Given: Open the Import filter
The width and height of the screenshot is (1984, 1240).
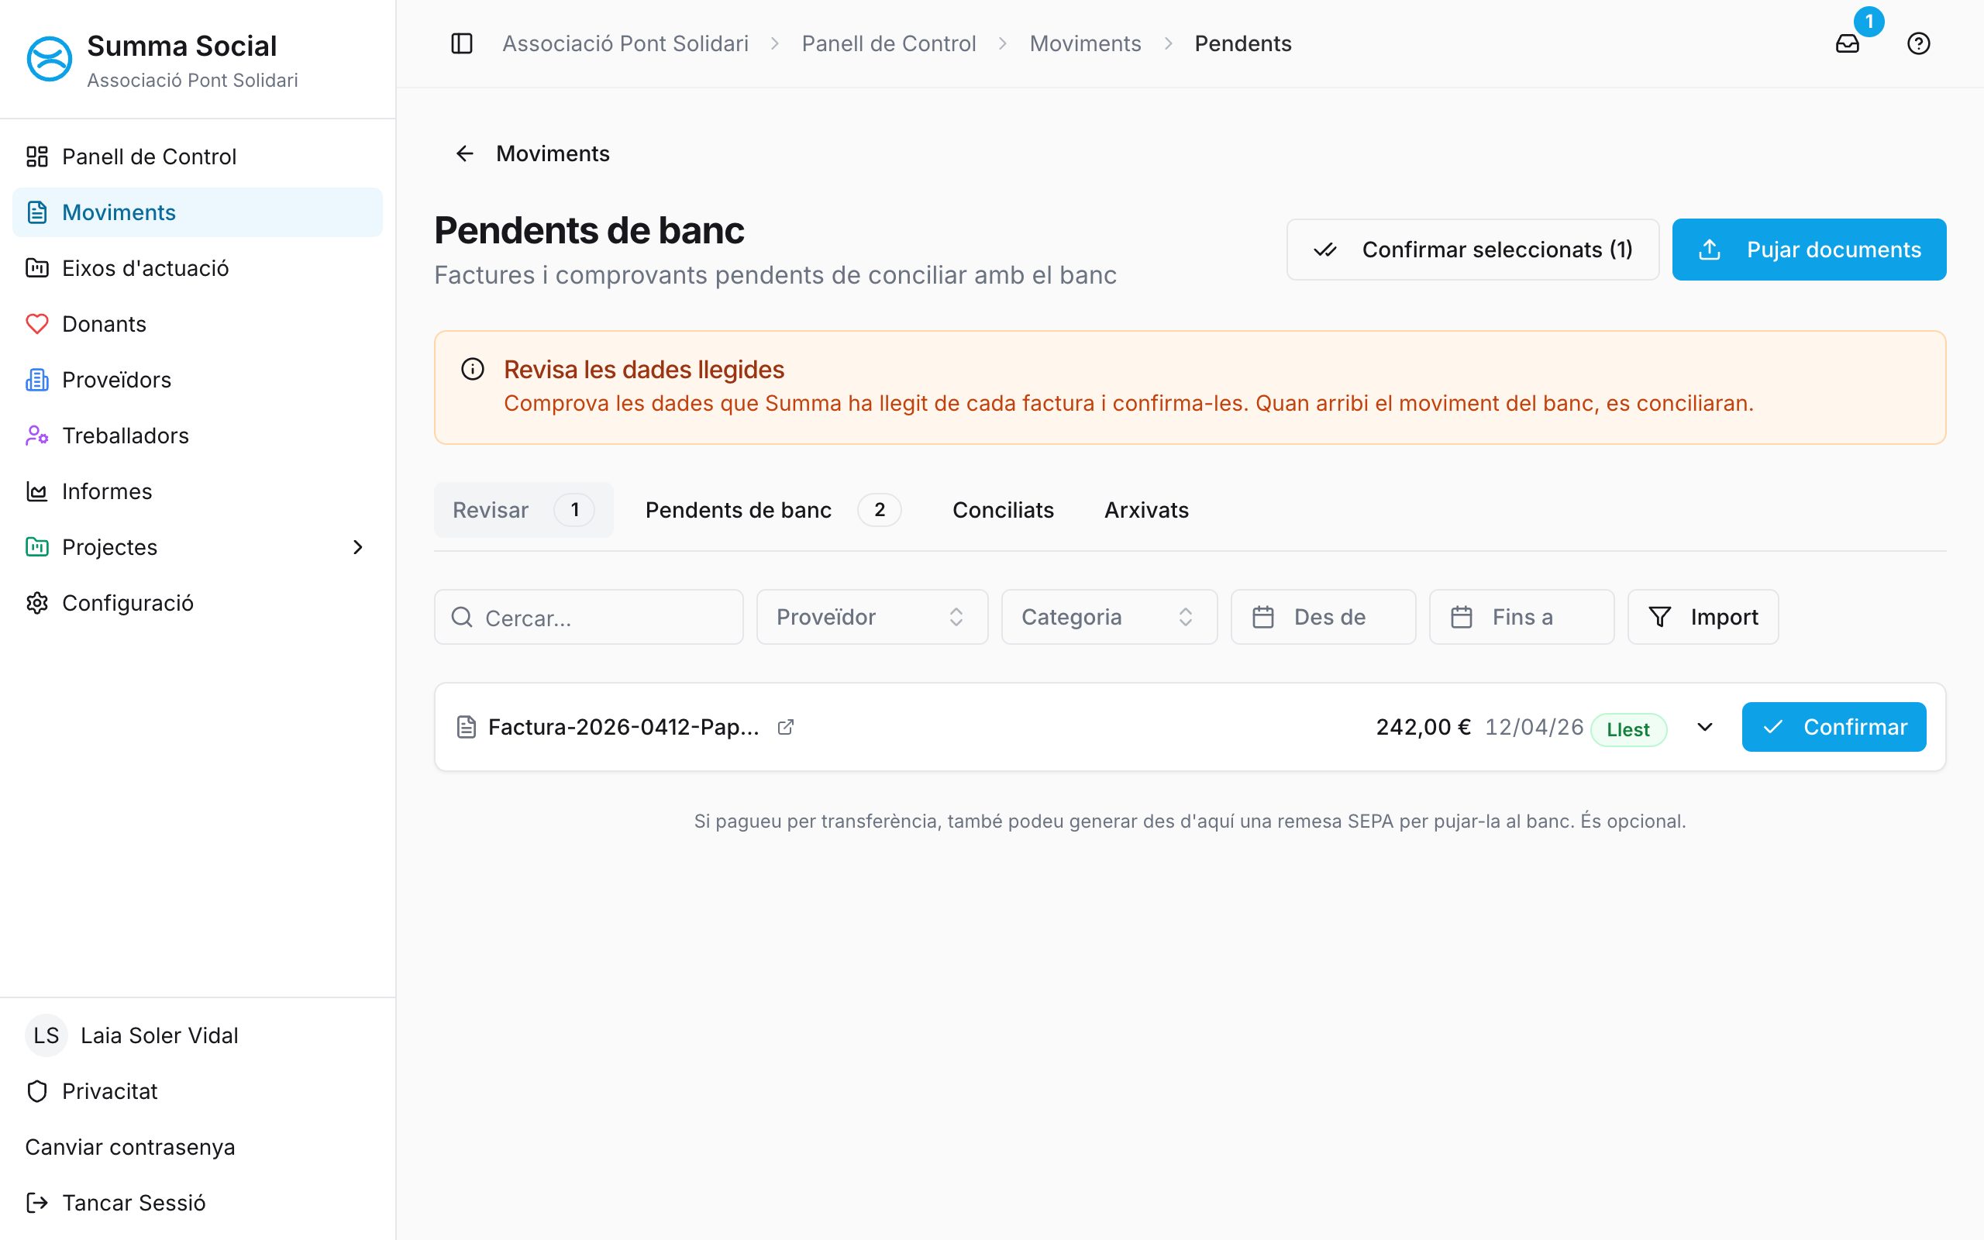Looking at the screenshot, I should click(x=1703, y=617).
